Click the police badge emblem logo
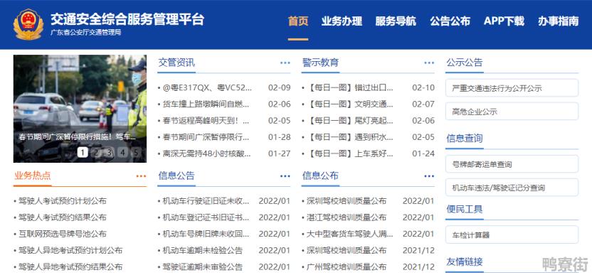 point(28,25)
